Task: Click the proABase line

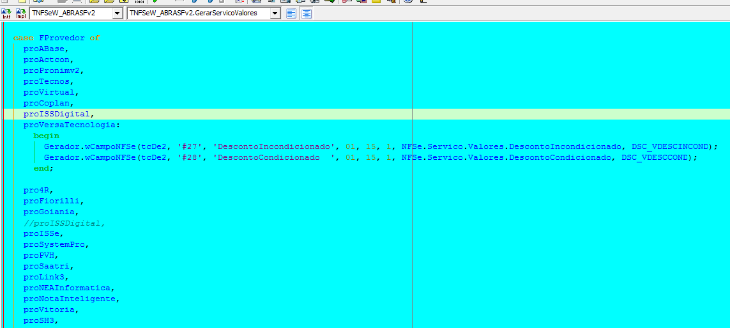Action: (x=47, y=49)
